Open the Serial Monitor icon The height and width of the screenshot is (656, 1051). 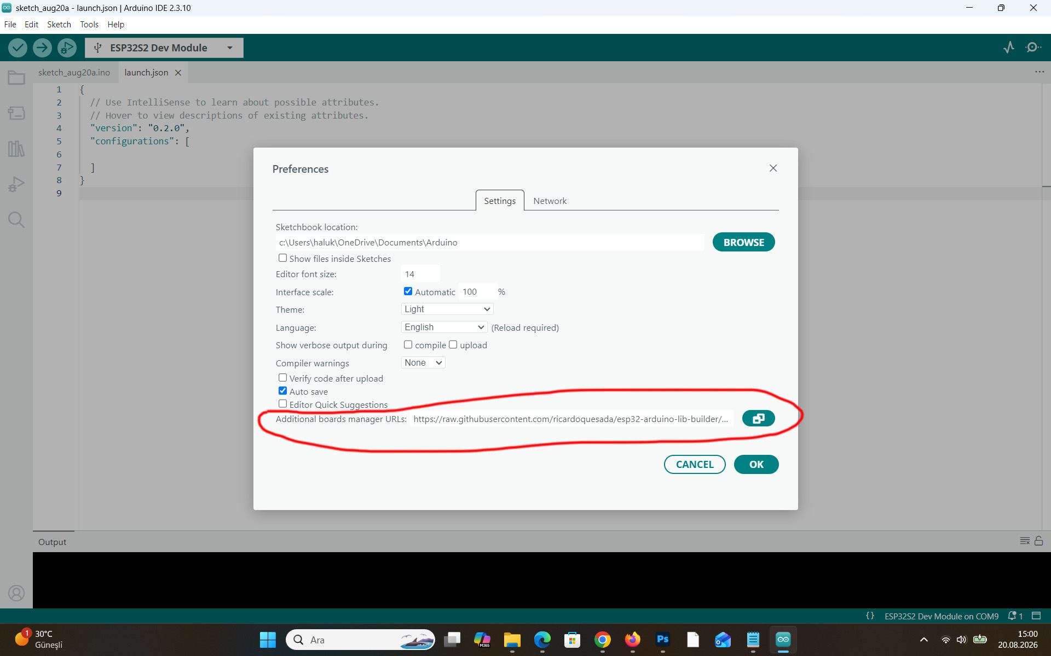[1033, 48]
